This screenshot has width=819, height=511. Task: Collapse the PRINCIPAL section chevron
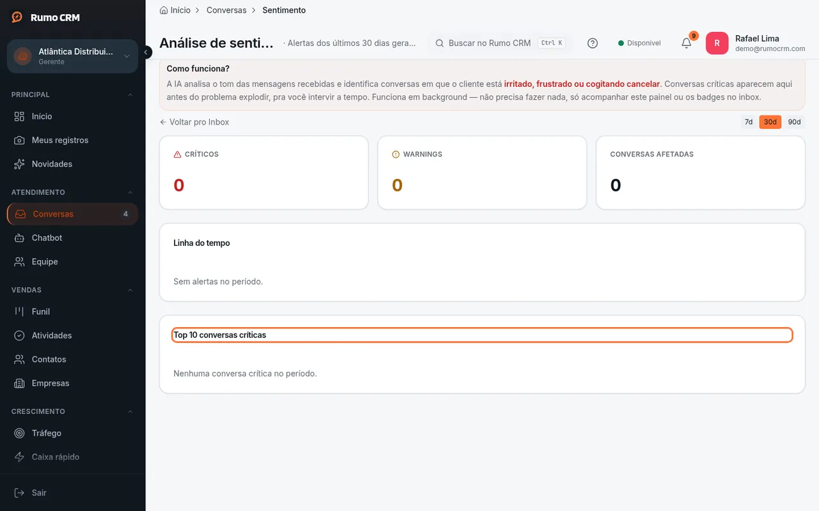[131, 95]
